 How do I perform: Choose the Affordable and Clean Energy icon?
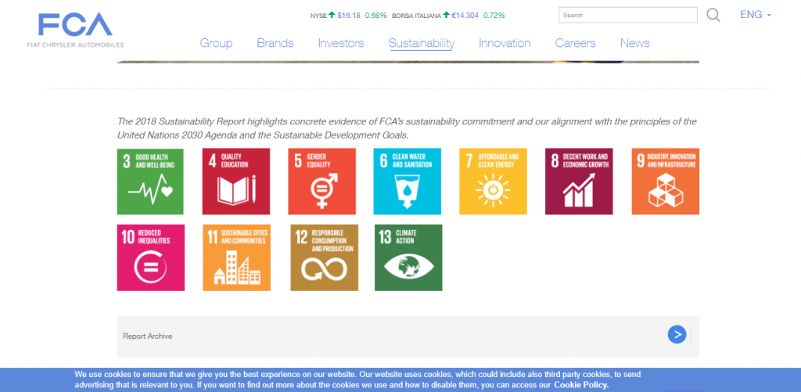pyautogui.click(x=493, y=181)
